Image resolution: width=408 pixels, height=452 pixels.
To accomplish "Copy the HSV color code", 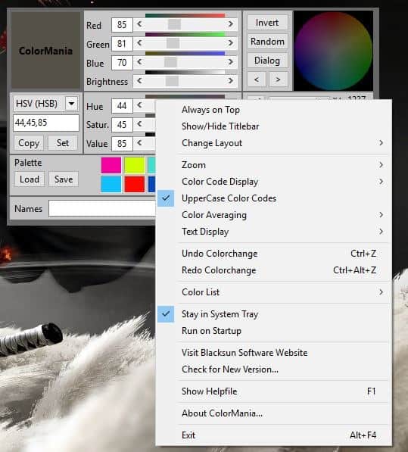I will [29, 143].
